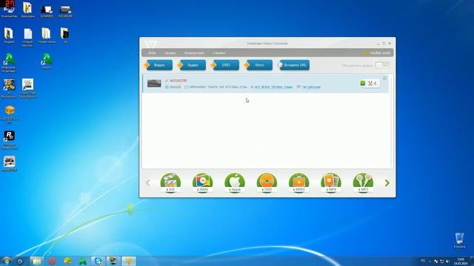The image size is (474, 266).
Task: Select the 'в MP4' format icon
Action: pos(331,183)
